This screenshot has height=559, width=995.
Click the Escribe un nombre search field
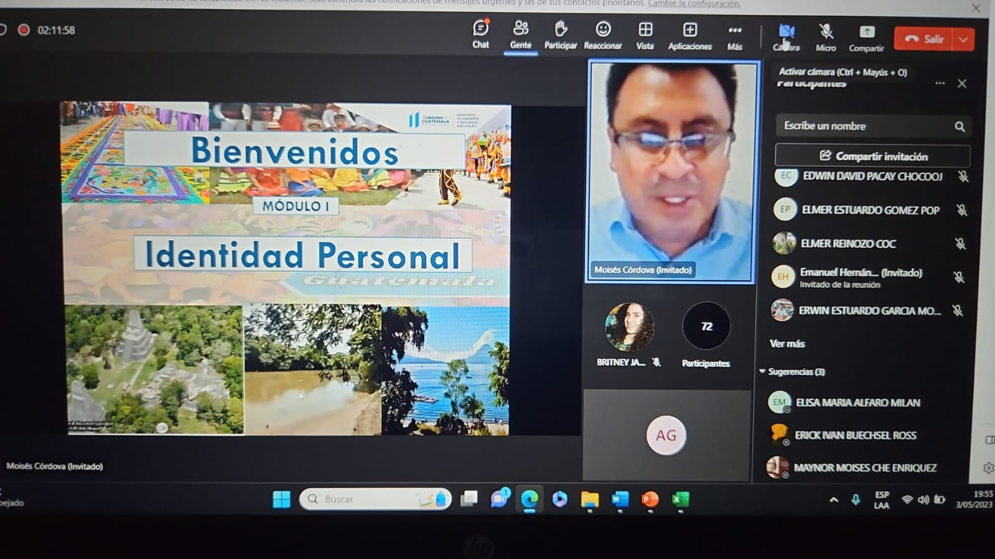[865, 126]
